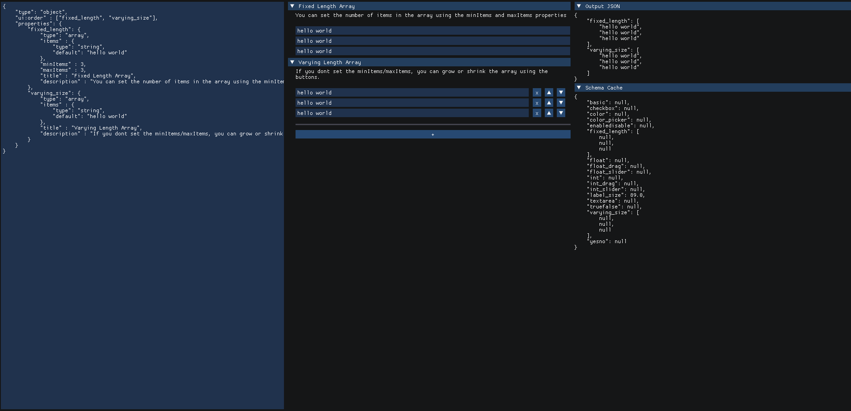The height and width of the screenshot is (411, 851).
Task: Add a new array item with the plus button
Action: [x=433, y=134]
